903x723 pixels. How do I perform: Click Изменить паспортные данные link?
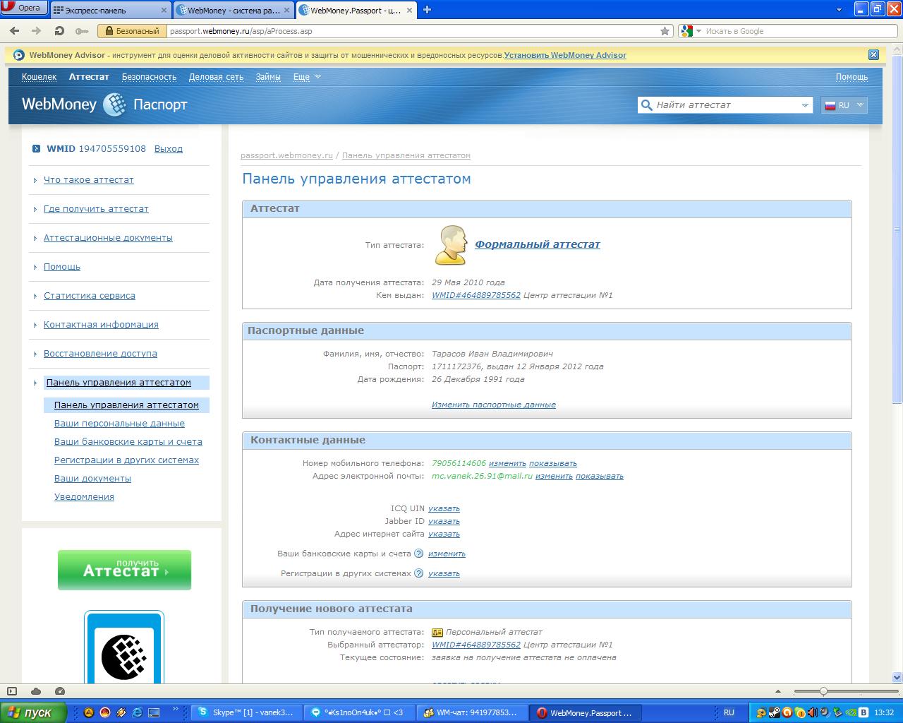tap(494, 405)
